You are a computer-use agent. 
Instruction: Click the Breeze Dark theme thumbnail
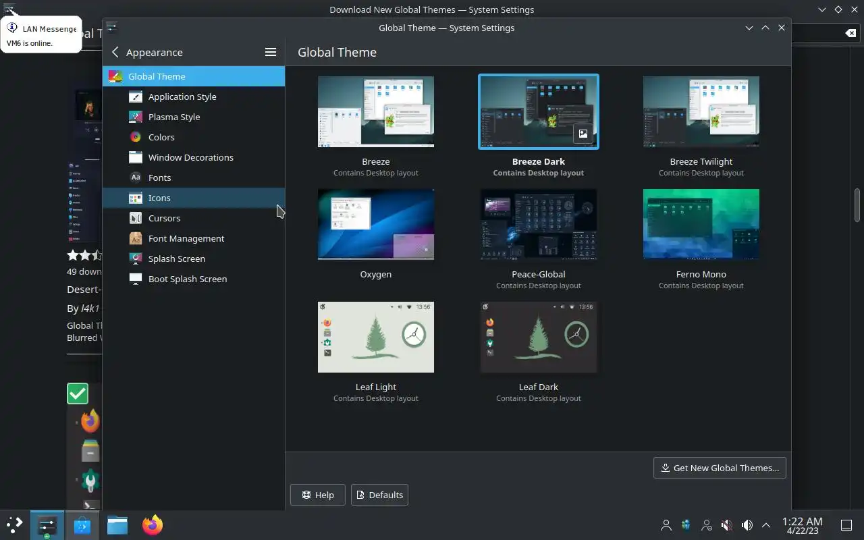coord(539,111)
